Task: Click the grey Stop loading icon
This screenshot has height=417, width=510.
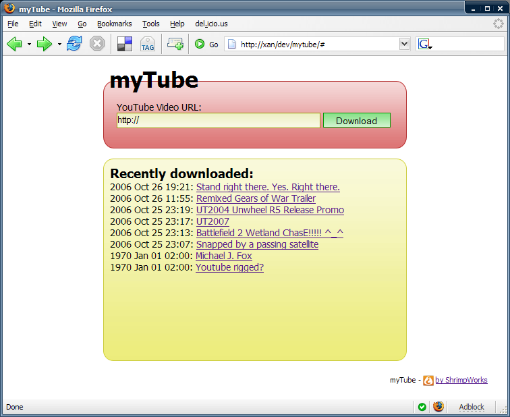Action: [x=97, y=44]
